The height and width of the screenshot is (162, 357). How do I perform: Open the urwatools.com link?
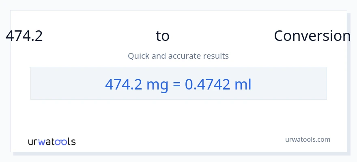coord(308,139)
